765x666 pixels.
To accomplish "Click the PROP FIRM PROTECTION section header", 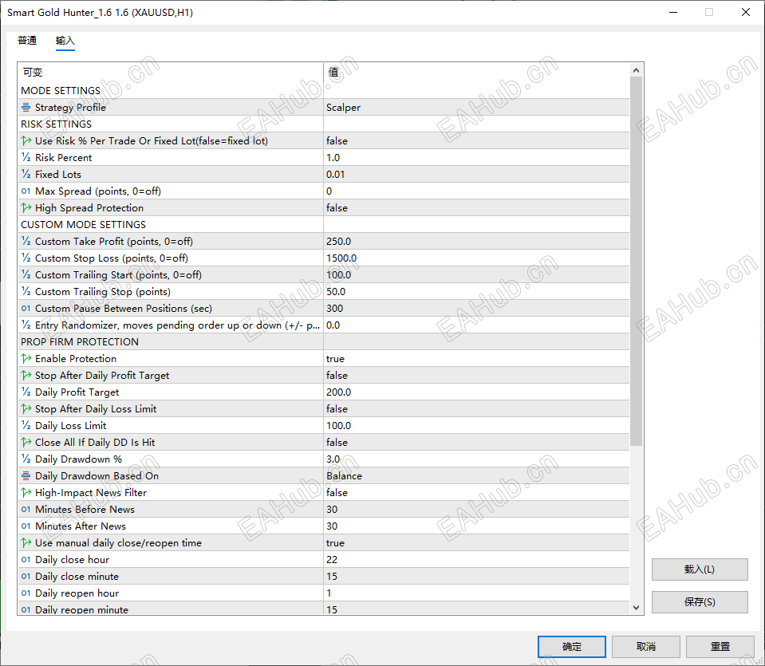I will tap(80, 342).
